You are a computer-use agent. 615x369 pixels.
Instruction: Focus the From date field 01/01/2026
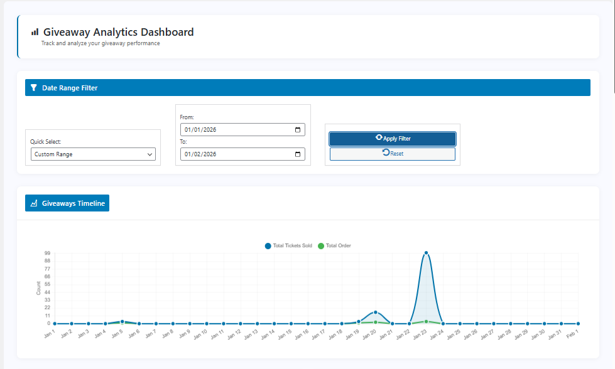point(242,130)
